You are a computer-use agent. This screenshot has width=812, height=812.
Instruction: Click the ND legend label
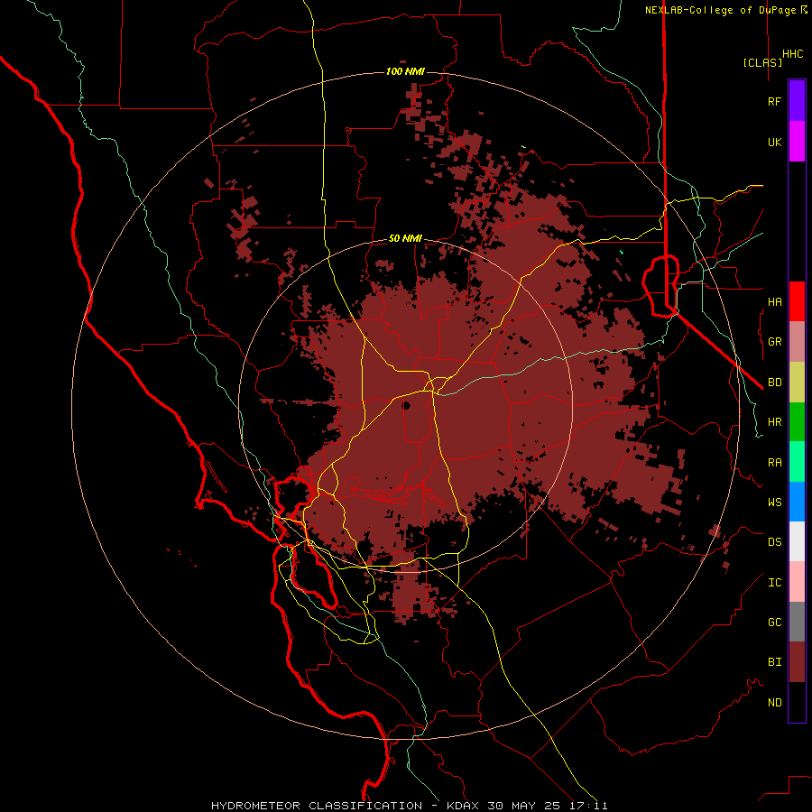(x=774, y=703)
